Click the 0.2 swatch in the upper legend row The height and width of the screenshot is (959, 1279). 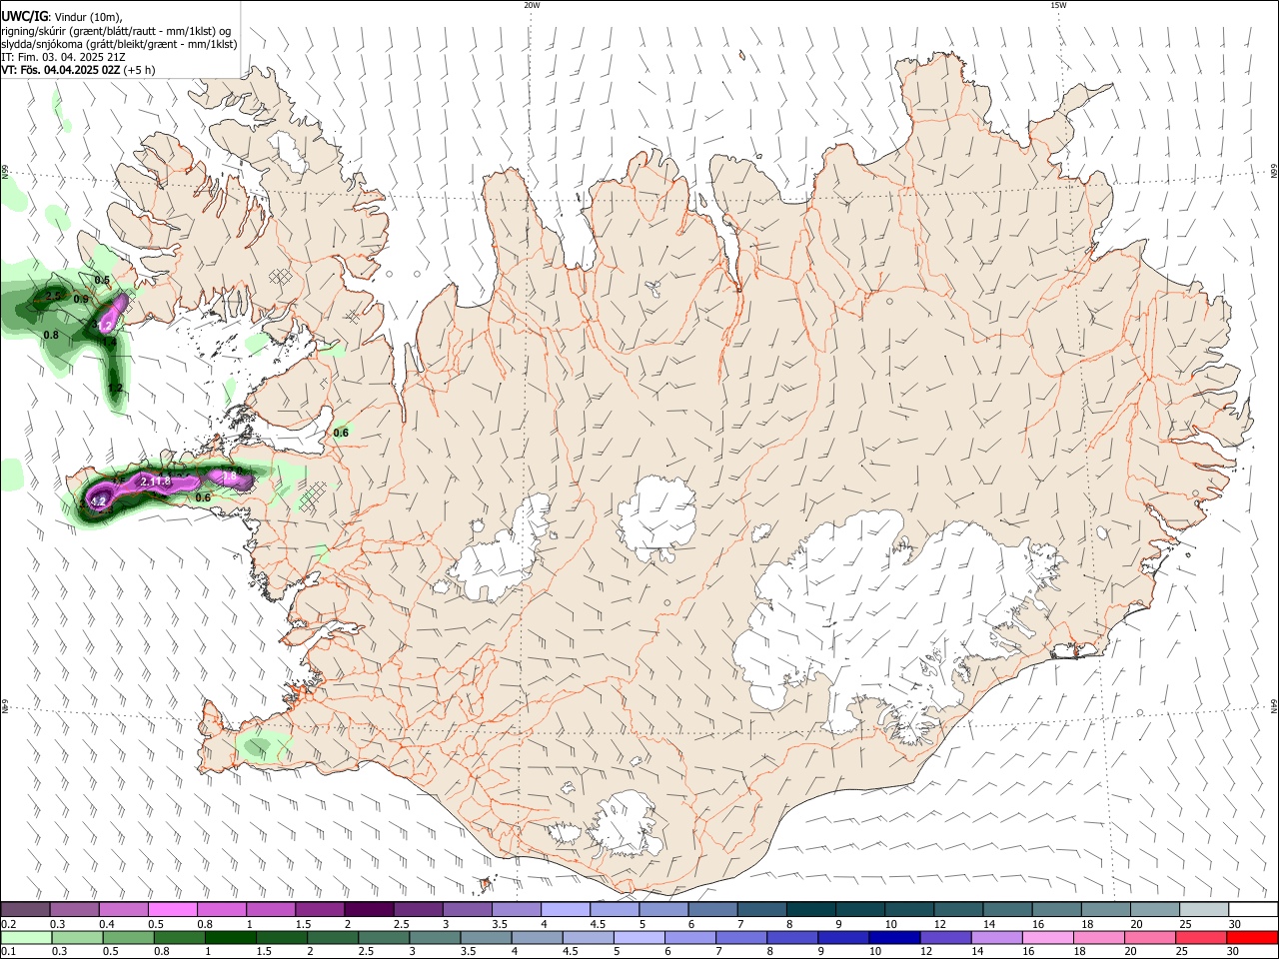click(25, 909)
